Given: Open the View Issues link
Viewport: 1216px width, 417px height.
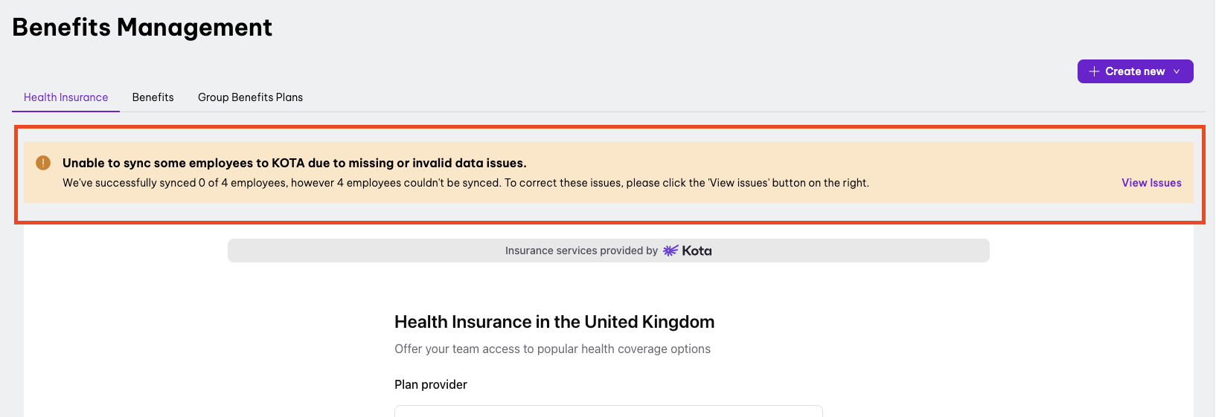Looking at the screenshot, I should (x=1151, y=183).
